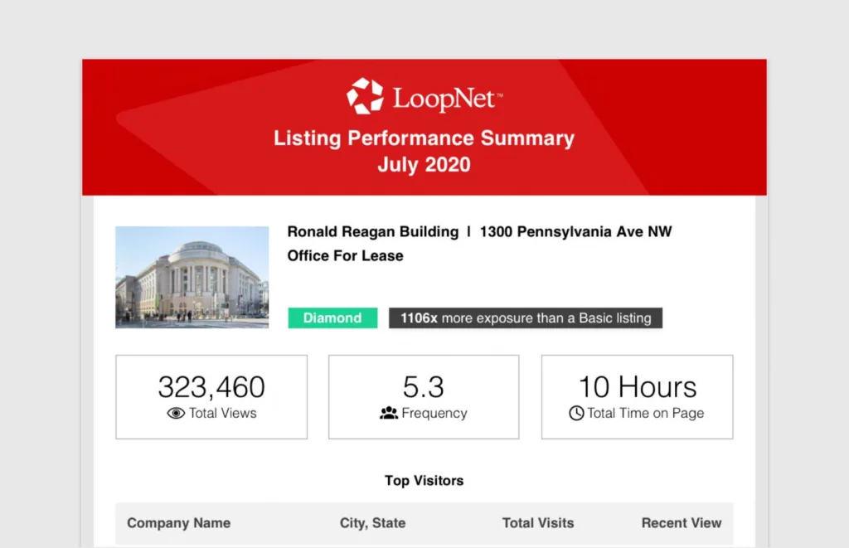Sort by the Recent View column header
Image resolution: width=849 pixels, height=548 pixels.
681,523
